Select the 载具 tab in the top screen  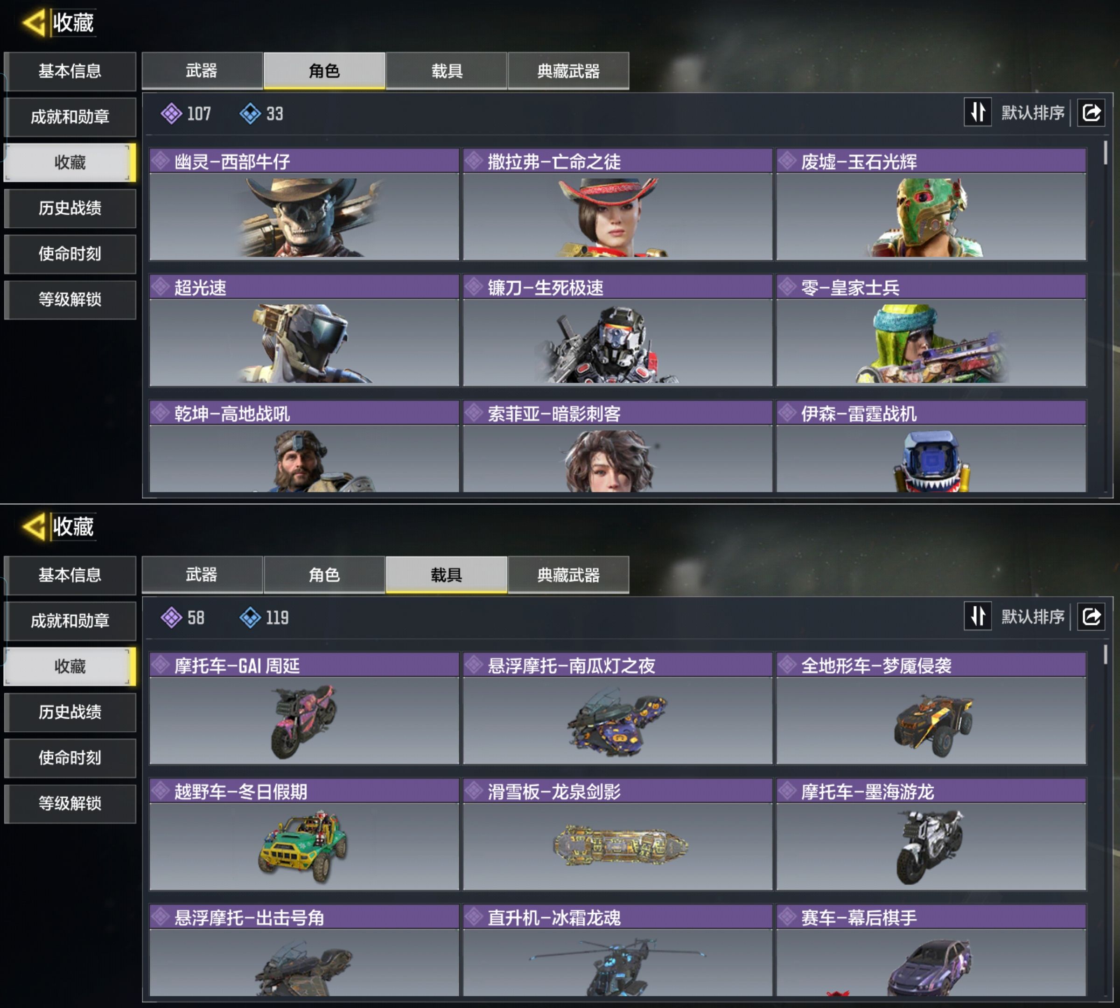447,71
